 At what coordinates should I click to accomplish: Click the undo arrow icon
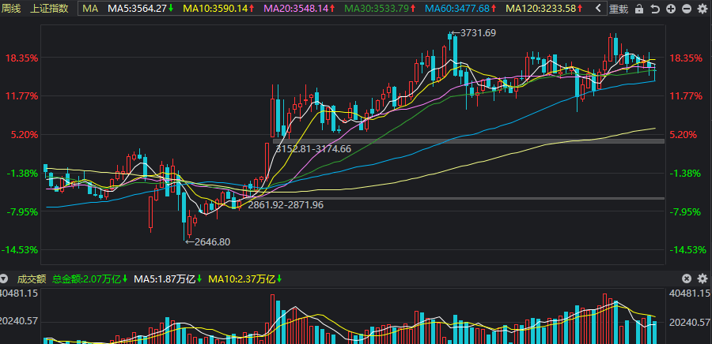pos(654,9)
